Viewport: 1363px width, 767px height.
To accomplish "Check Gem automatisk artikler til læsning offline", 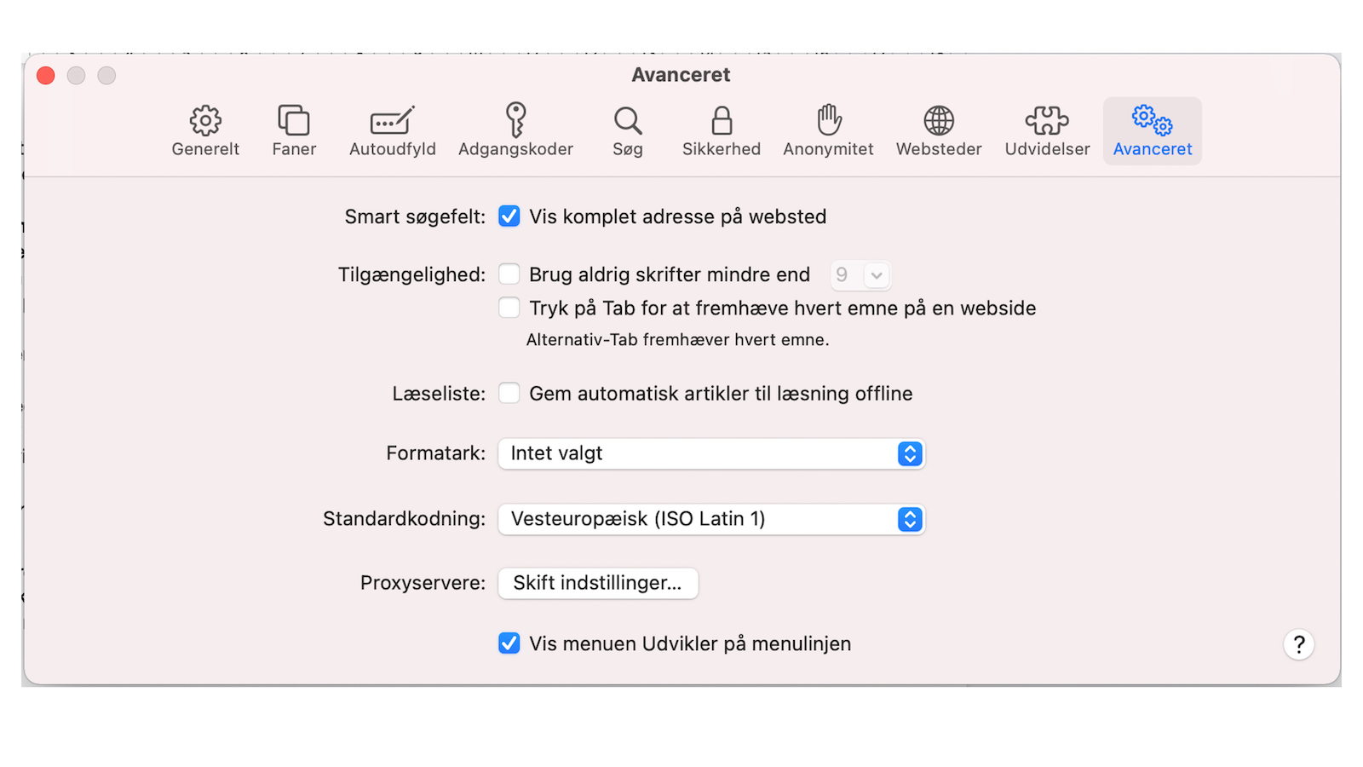I will 509,393.
